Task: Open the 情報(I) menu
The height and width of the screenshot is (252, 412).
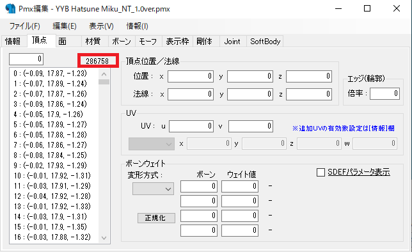Action: pyautogui.click(x=137, y=26)
